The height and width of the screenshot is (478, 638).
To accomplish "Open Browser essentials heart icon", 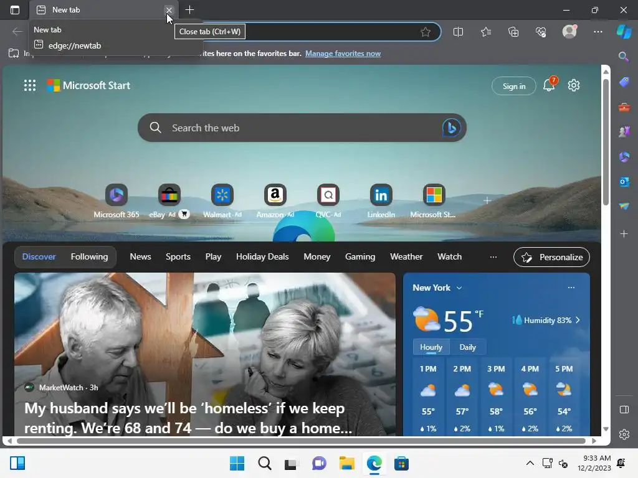I will [x=541, y=32].
